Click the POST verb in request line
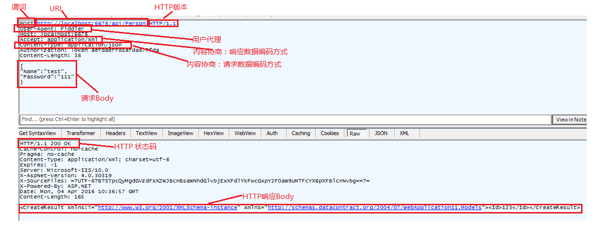Viewport: 616px width, 244px height. 27,23
